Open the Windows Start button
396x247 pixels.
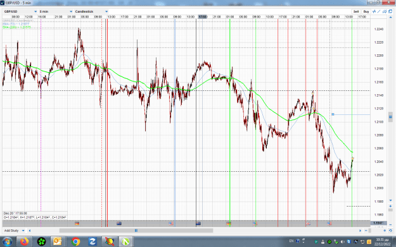click(7, 242)
